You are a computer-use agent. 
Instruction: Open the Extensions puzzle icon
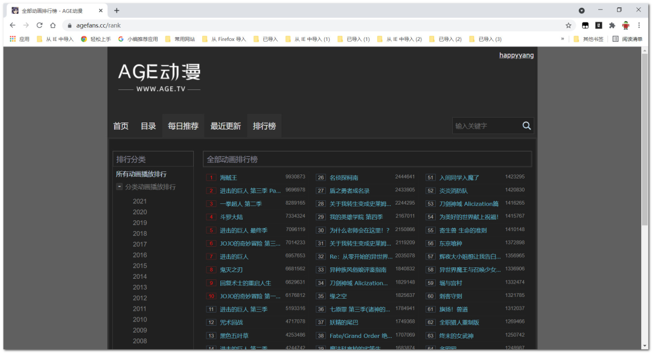(x=612, y=25)
